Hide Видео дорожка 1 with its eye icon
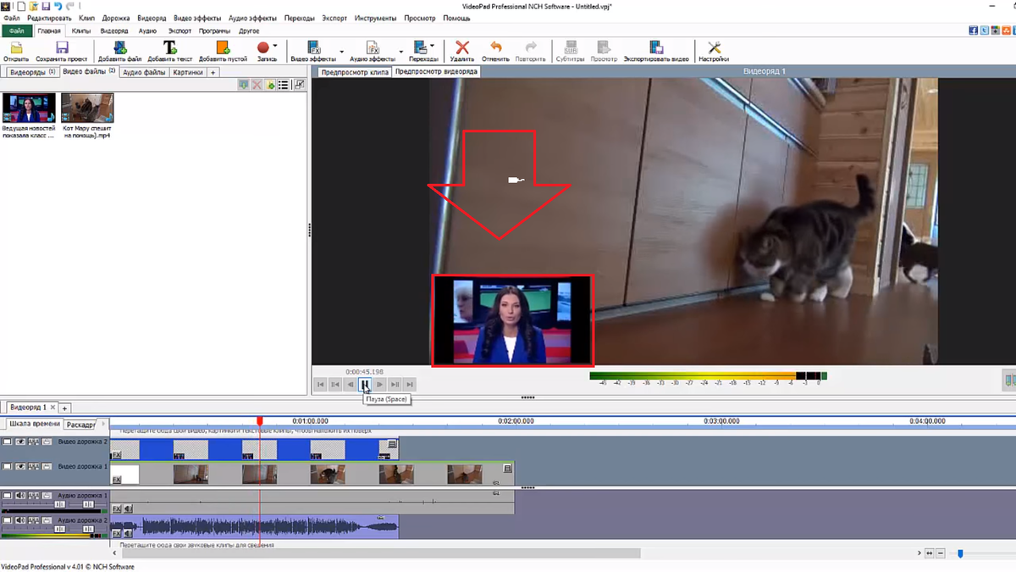Image resolution: width=1016 pixels, height=572 pixels. (x=20, y=467)
